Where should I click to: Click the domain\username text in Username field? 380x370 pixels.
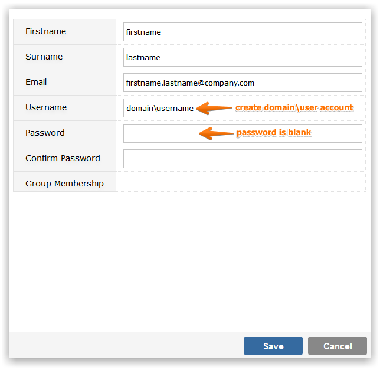[160, 109]
